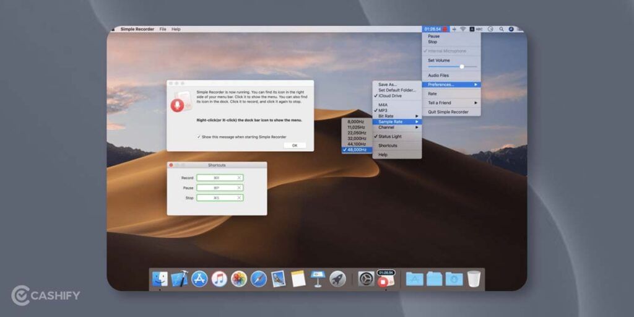Click the Pause shortcut field
This screenshot has width=634, height=317.
point(220,188)
